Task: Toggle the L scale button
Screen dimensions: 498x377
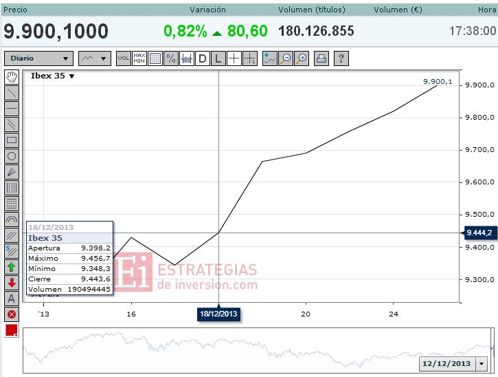Action: pos(218,58)
